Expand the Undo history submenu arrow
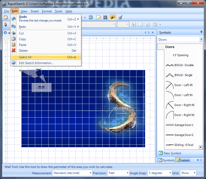Screen dimensions: 206x179 (78, 19)
